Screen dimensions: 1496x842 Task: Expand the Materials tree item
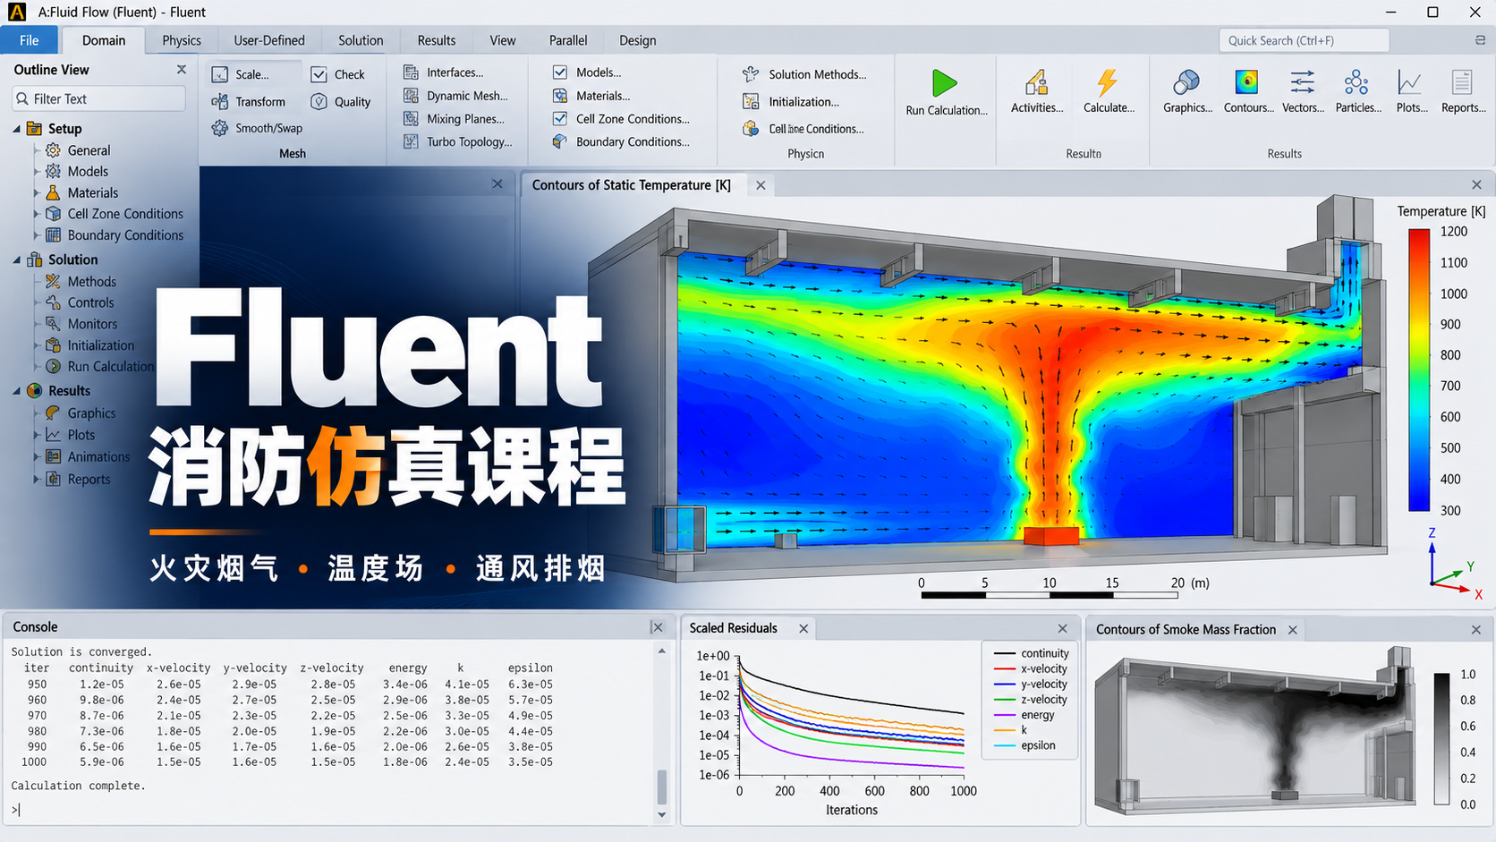(x=37, y=192)
